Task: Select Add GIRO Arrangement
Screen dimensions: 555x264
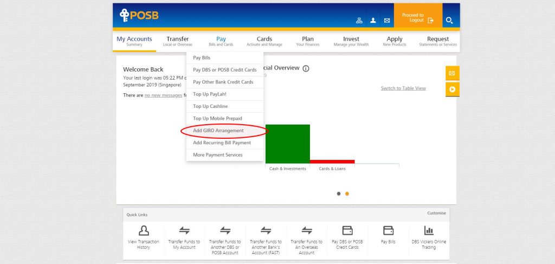Action: pos(225,131)
